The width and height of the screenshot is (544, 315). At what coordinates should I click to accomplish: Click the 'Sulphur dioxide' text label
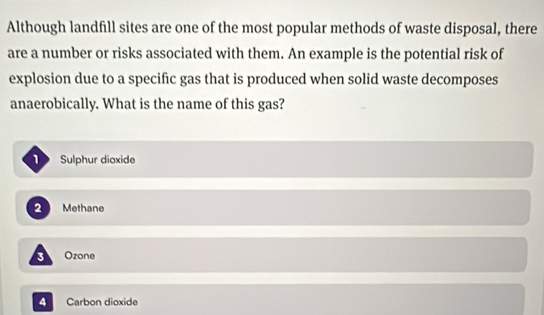98,160
